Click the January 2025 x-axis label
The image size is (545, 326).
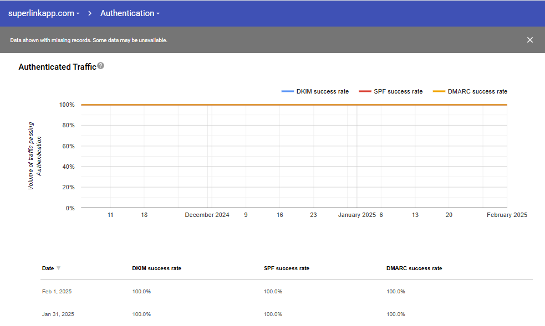[356, 215]
